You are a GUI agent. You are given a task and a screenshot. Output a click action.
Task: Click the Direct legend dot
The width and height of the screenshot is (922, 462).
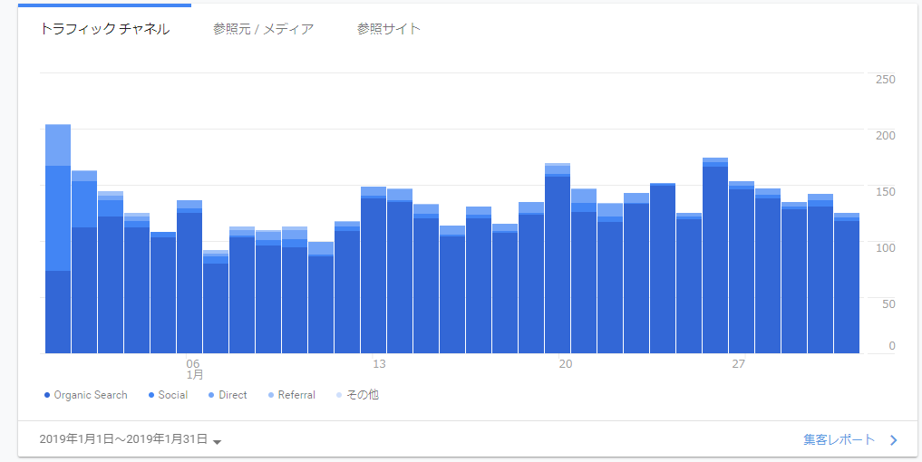[211, 396]
